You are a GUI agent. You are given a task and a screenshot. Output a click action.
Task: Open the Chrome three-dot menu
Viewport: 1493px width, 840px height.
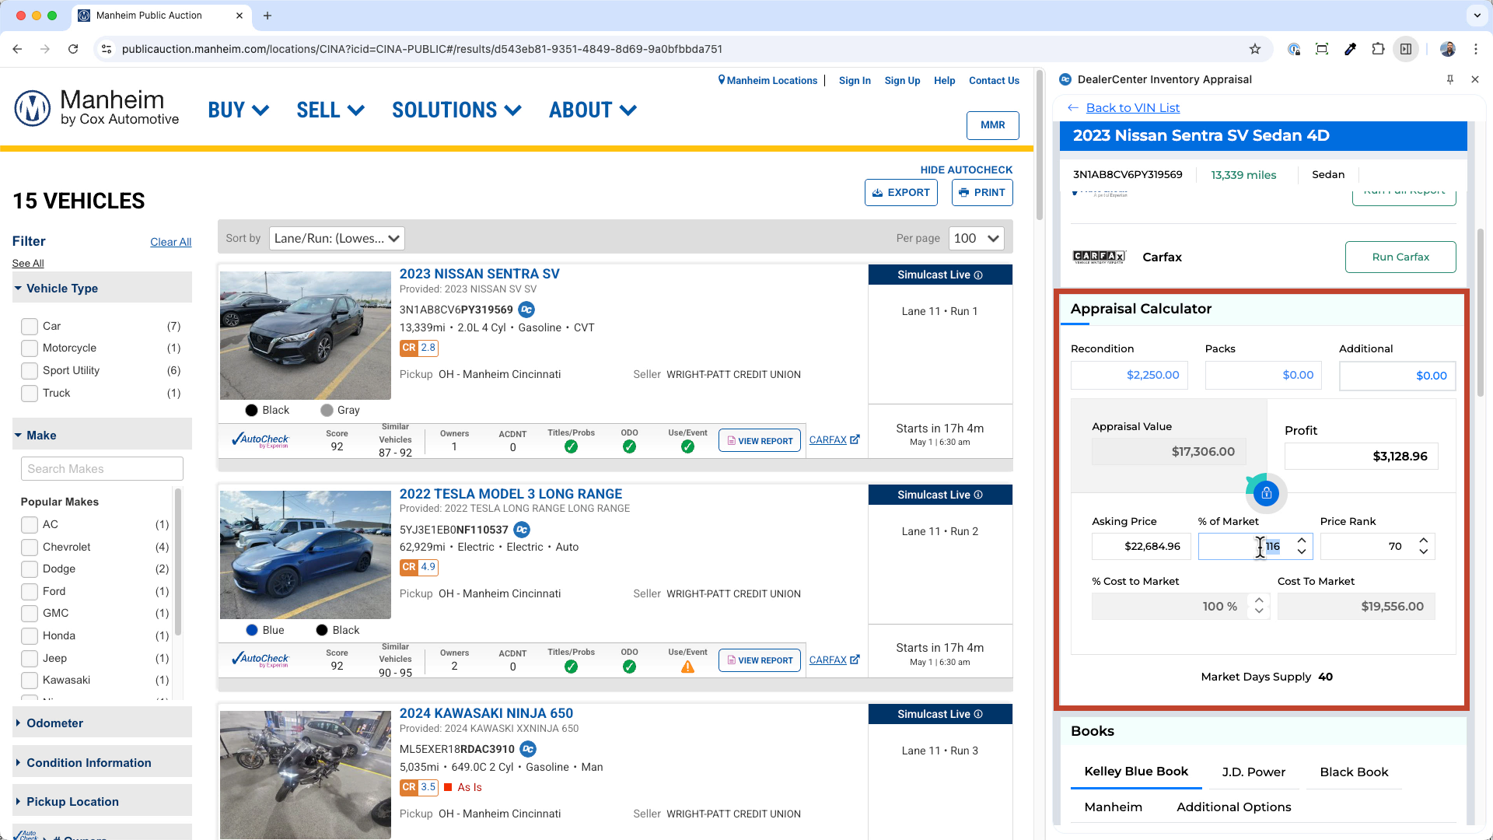point(1476,49)
